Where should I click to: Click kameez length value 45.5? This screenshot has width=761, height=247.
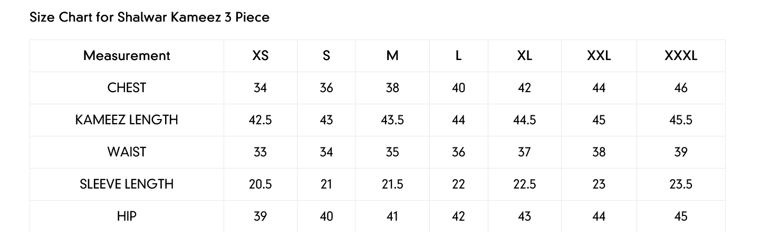(x=681, y=120)
